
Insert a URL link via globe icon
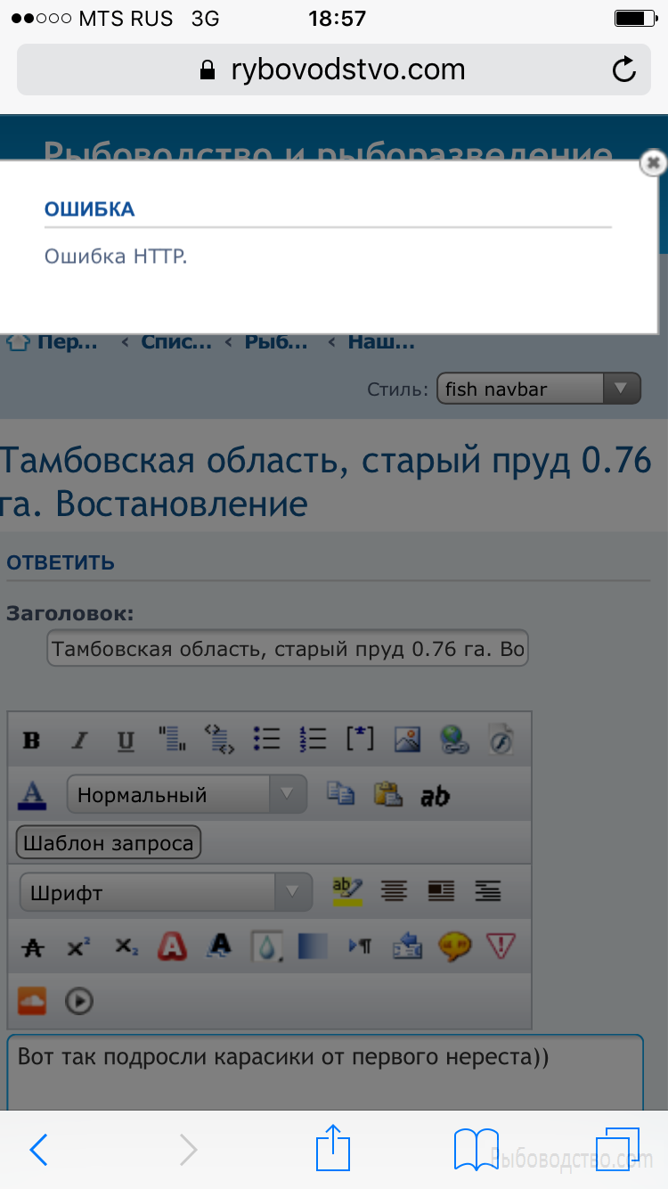point(454,740)
